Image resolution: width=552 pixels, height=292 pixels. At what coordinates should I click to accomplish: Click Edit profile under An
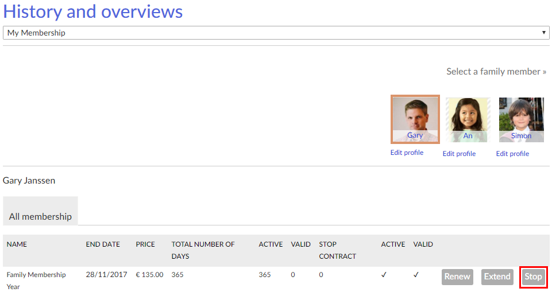459,154
